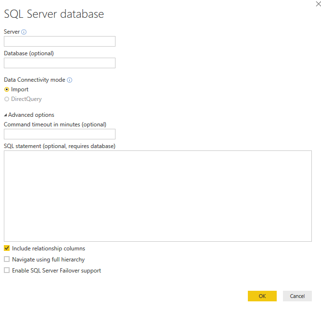Image resolution: width=321 pixels, height=310 pixels.
Task: Click the 'SQL Server database' title text
Action: pyautogui.click(x=54, y=14)
